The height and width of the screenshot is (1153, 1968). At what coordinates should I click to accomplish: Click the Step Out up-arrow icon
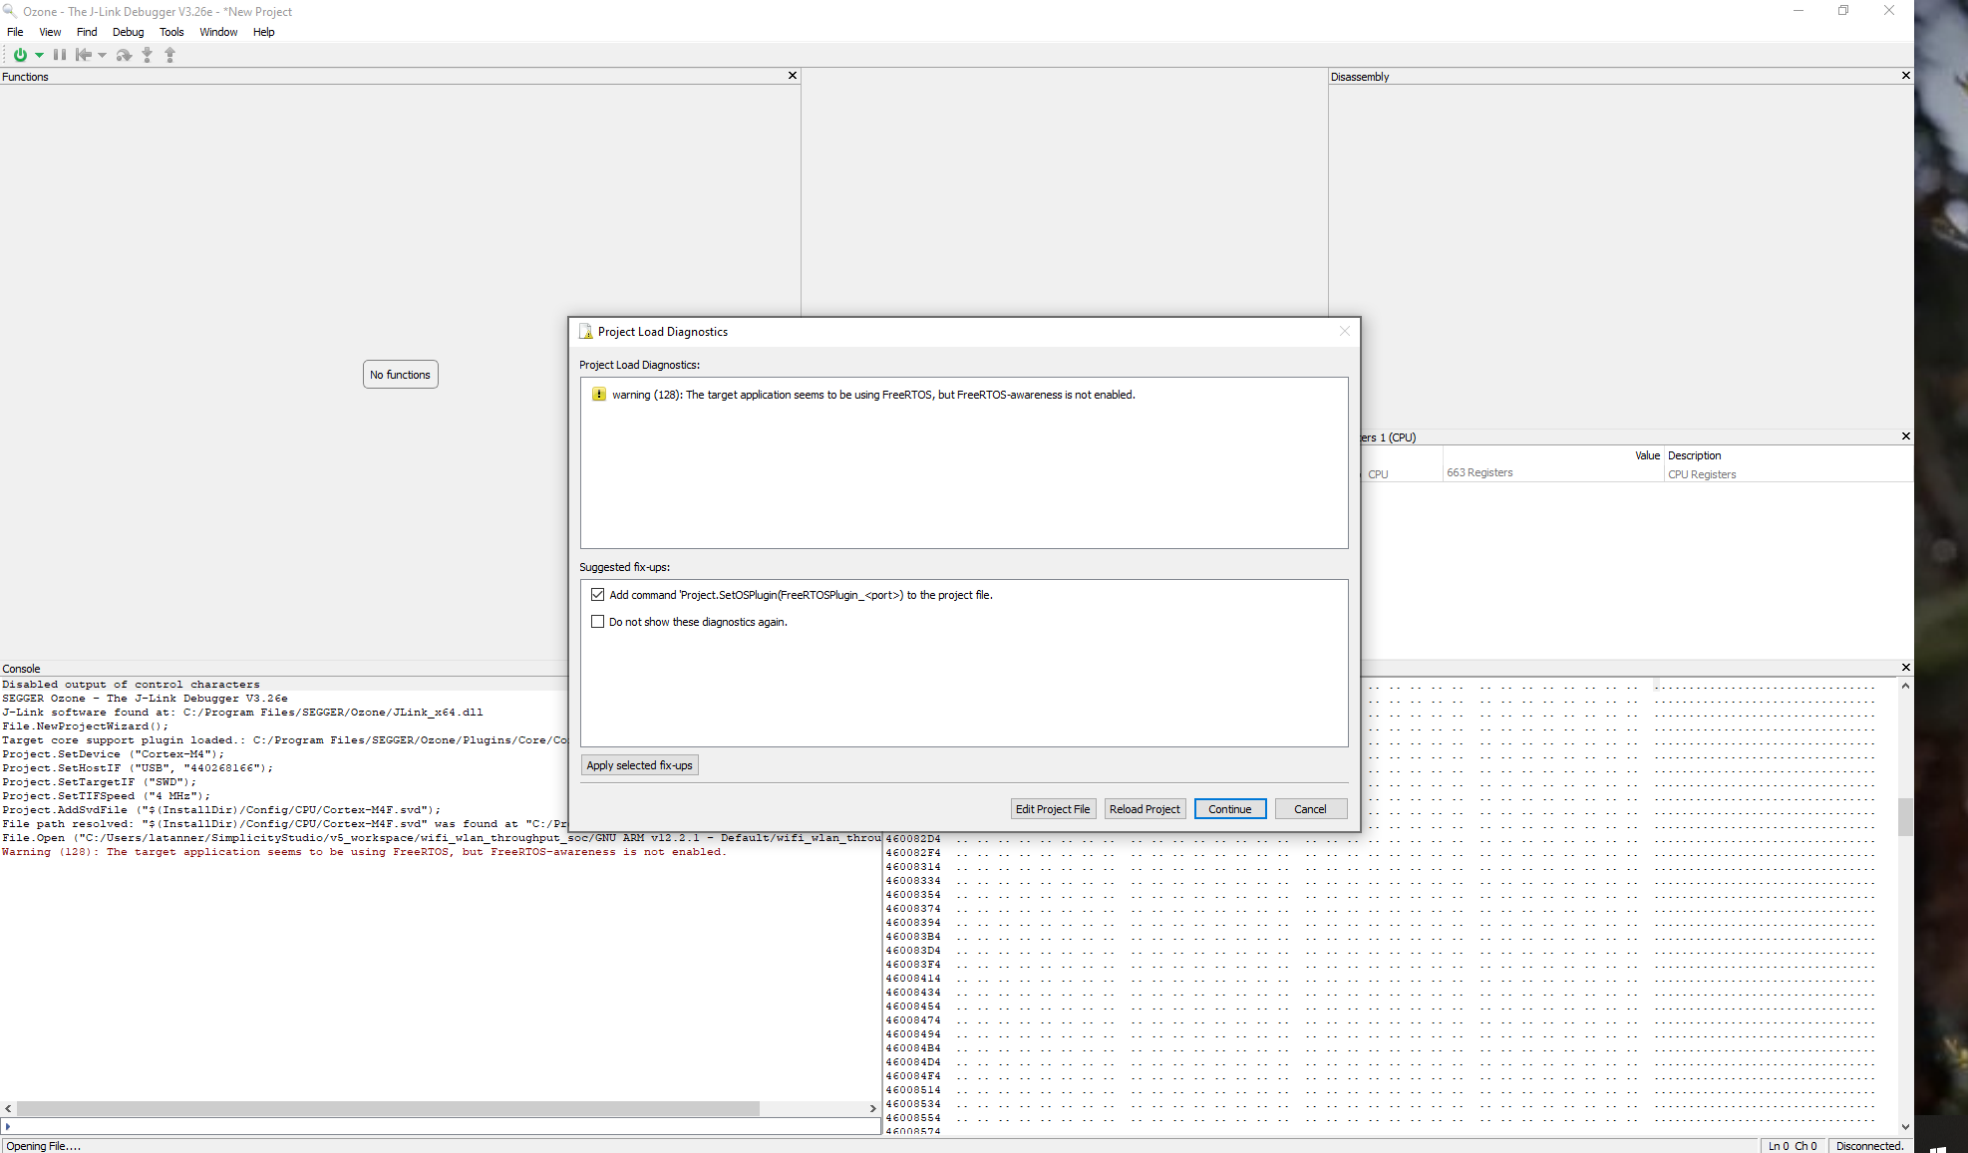(x=169, y=55)
